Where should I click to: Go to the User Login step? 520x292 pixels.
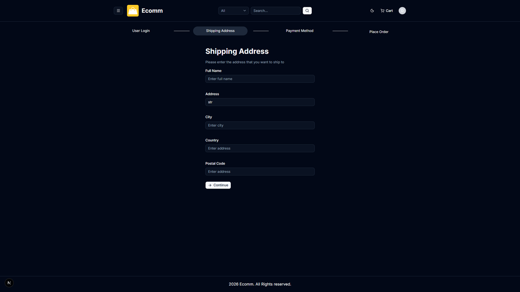coord(141,31)
